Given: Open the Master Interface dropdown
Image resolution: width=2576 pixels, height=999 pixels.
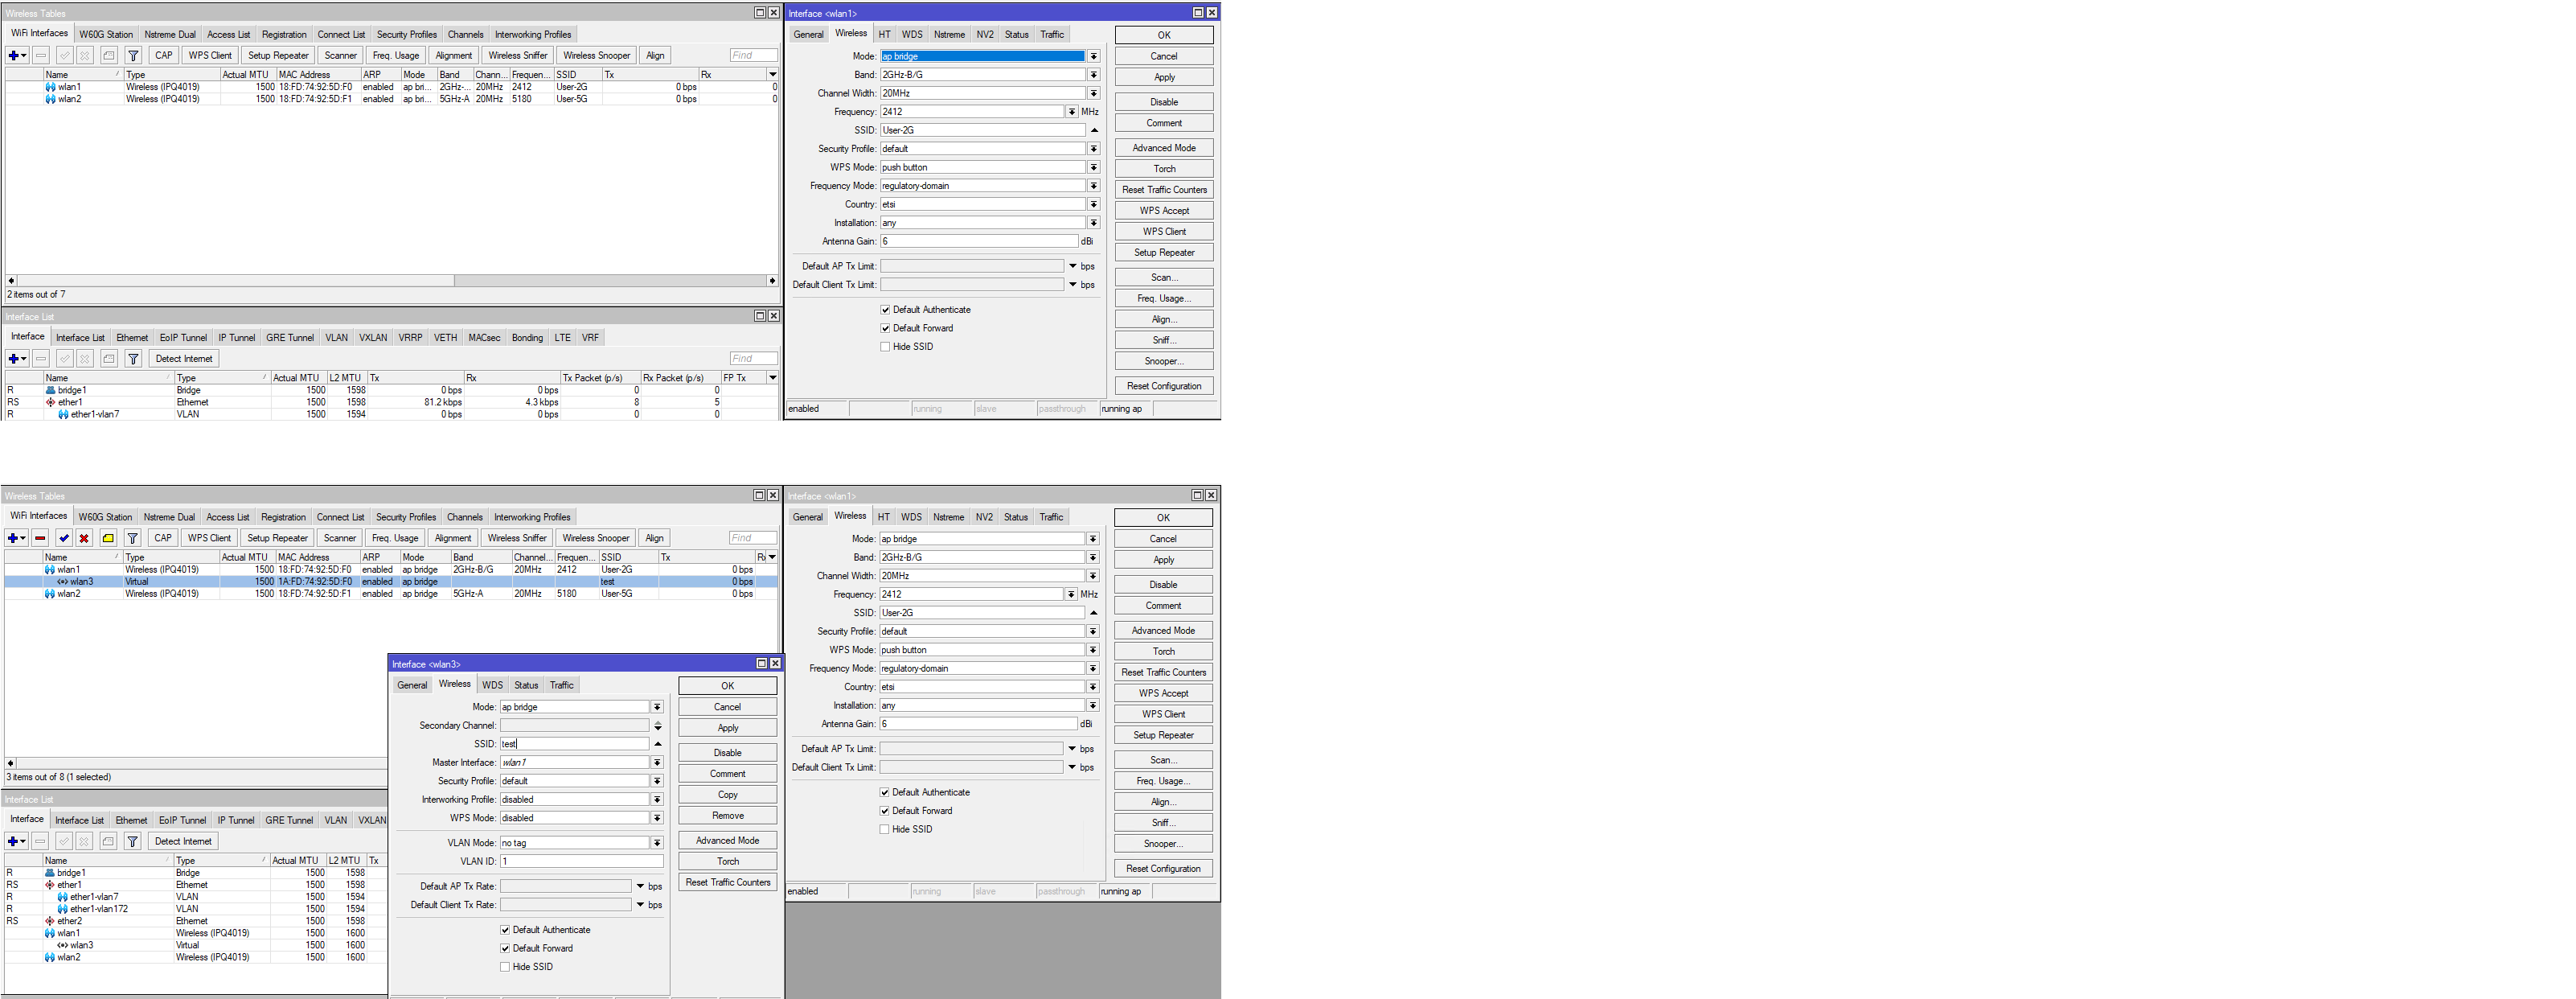Looking at the screenshot, I should [x=657, y=763].
